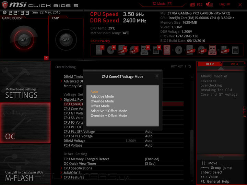Change the English language setting
247x185 pixels.
pyautogui.click(x=224, y=4)
